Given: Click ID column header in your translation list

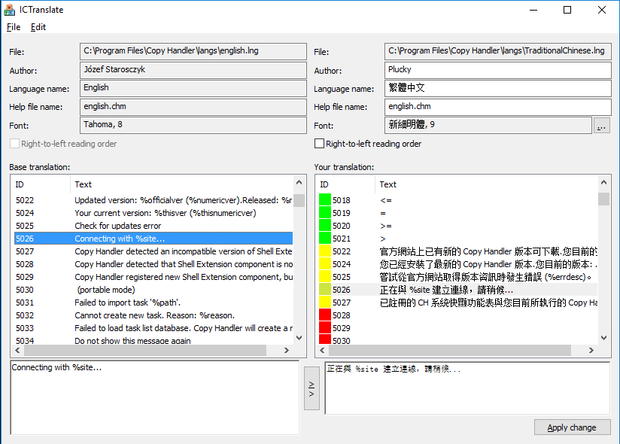Looking at the screenshot, I should [345, 184].
